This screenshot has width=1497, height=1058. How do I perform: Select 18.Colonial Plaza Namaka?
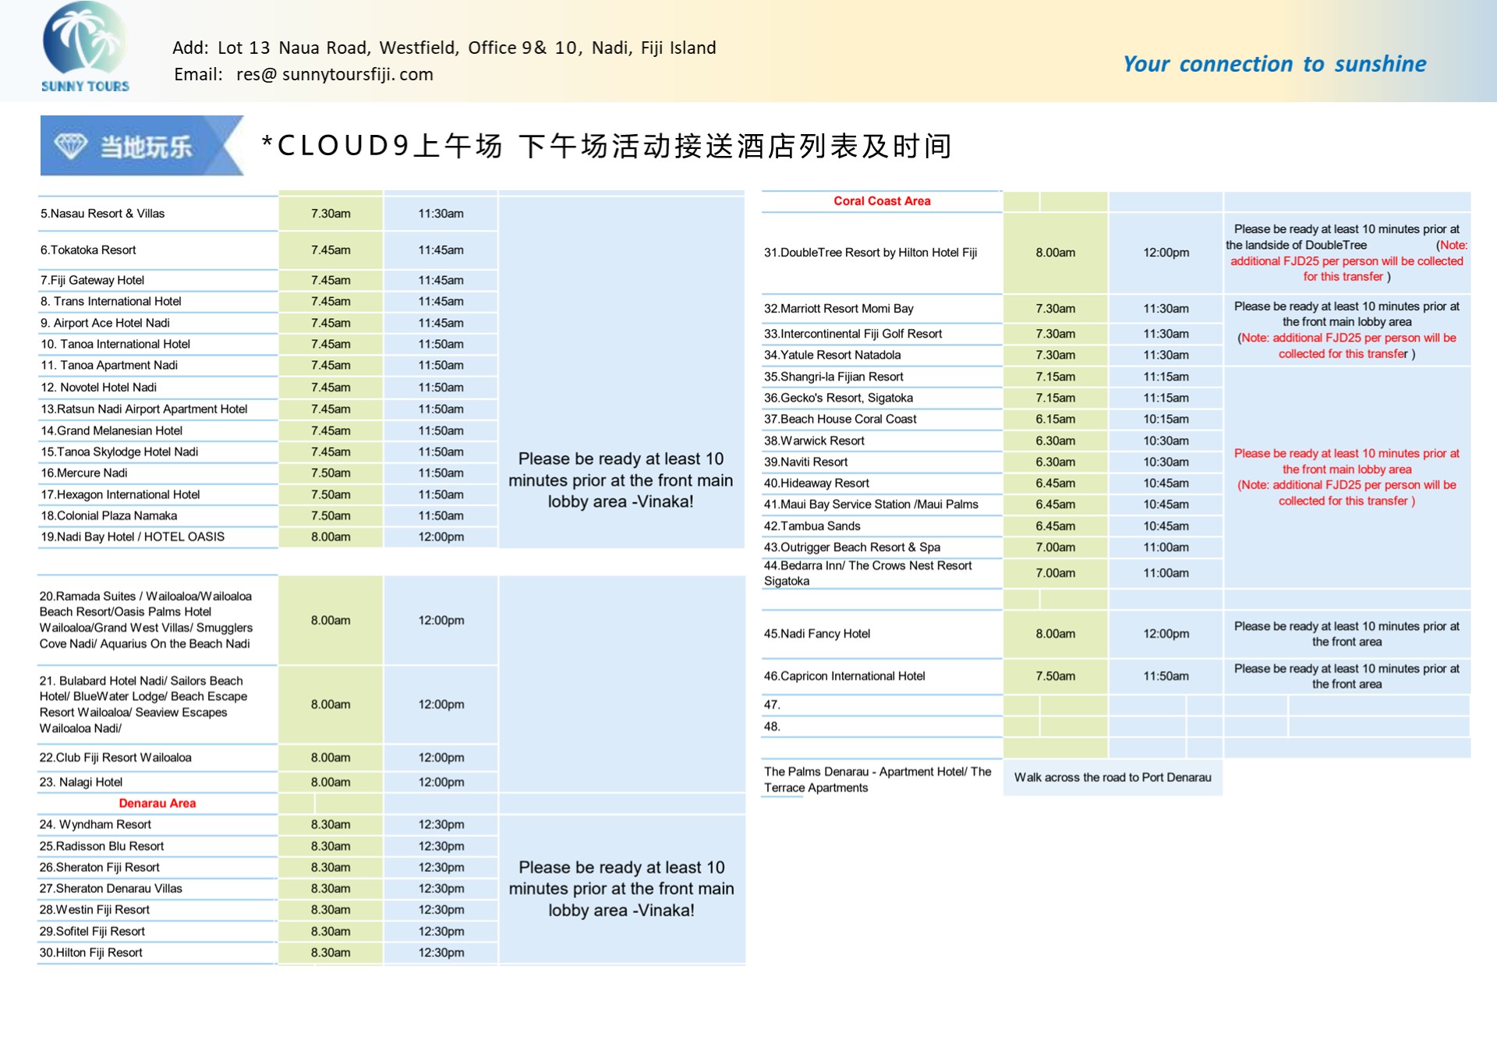109,515
